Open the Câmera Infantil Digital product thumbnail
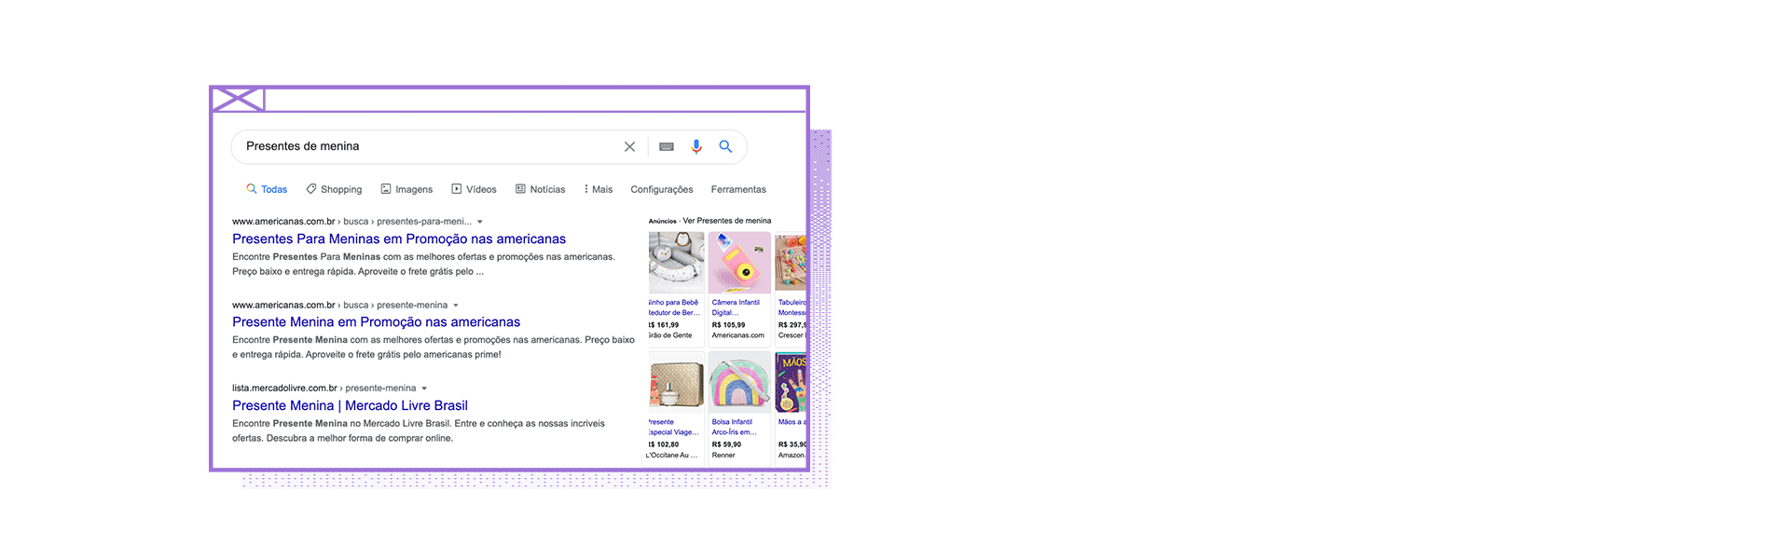This screenshot has width=1790, height=559. (739, 263)
